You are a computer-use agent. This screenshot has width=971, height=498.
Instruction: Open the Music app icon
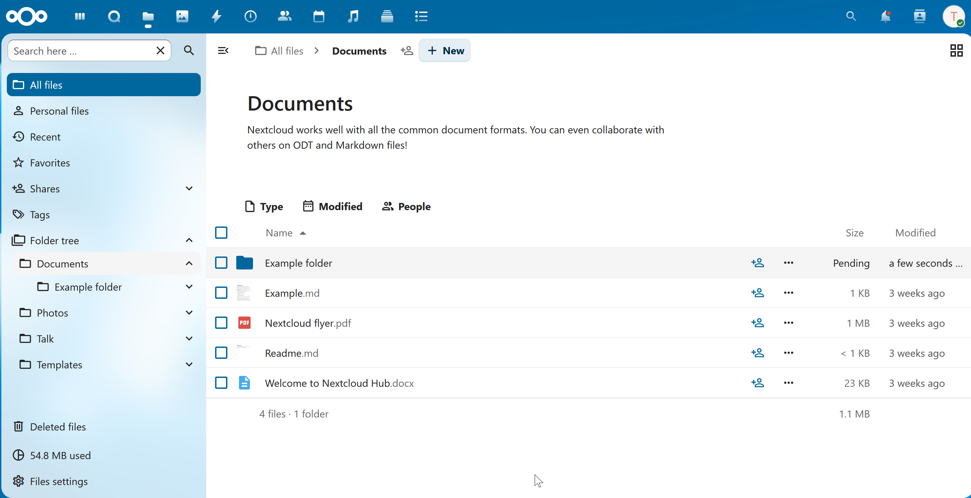353,16
